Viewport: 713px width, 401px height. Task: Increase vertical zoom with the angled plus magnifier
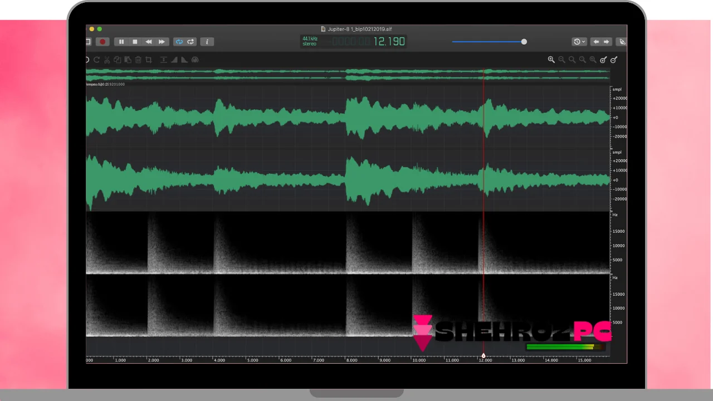tap(603, 60)
